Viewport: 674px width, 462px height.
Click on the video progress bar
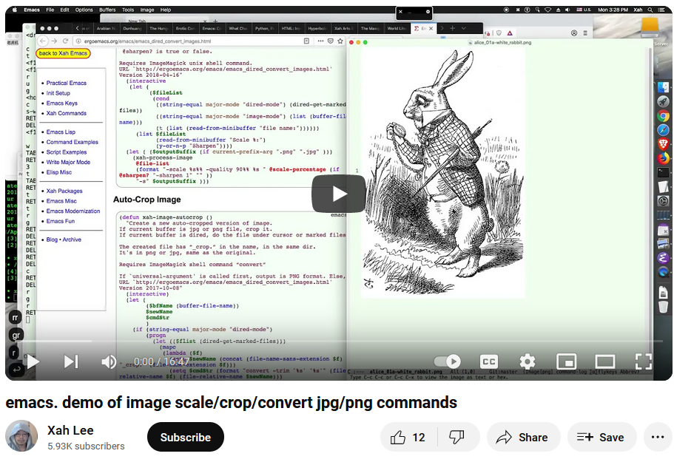(339, 342)
